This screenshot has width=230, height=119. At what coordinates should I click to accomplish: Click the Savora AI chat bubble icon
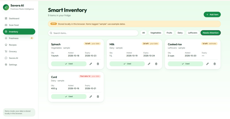click(x=6, y=58)
